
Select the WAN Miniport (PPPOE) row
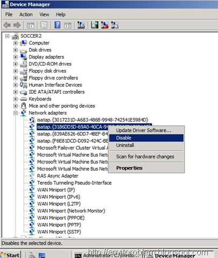[x=61, y=218]
